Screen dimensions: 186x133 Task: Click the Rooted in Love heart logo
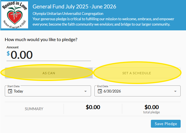[x=15, y=15]
